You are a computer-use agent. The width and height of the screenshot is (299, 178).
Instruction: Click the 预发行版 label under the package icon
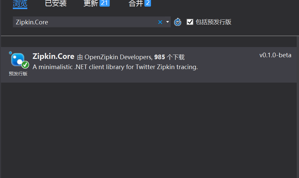coord(18,74)
